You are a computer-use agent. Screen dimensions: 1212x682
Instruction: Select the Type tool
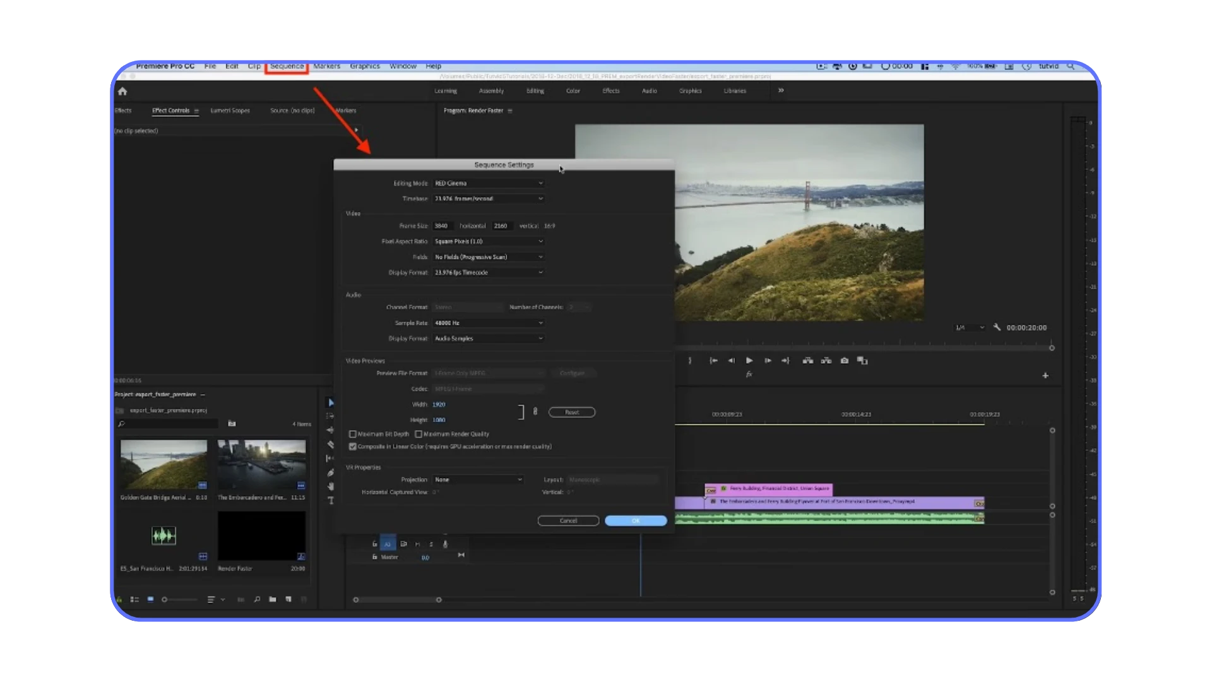point(330,500)
